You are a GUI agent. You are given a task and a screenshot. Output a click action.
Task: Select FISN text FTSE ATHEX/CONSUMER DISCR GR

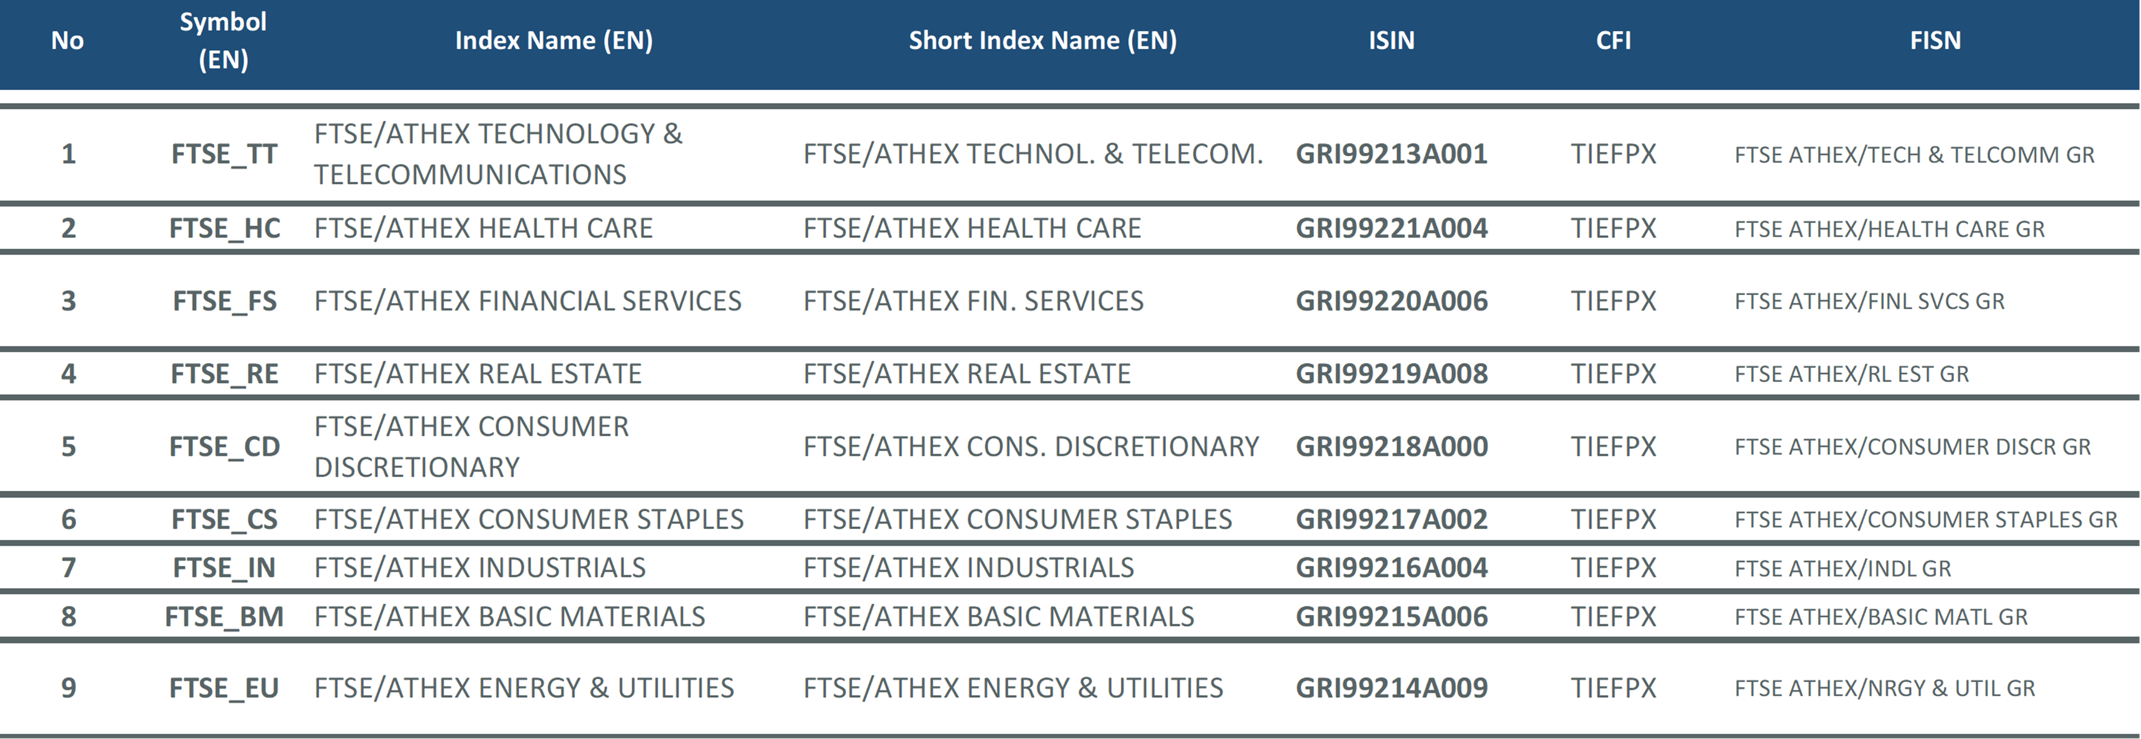point(1912,447)
